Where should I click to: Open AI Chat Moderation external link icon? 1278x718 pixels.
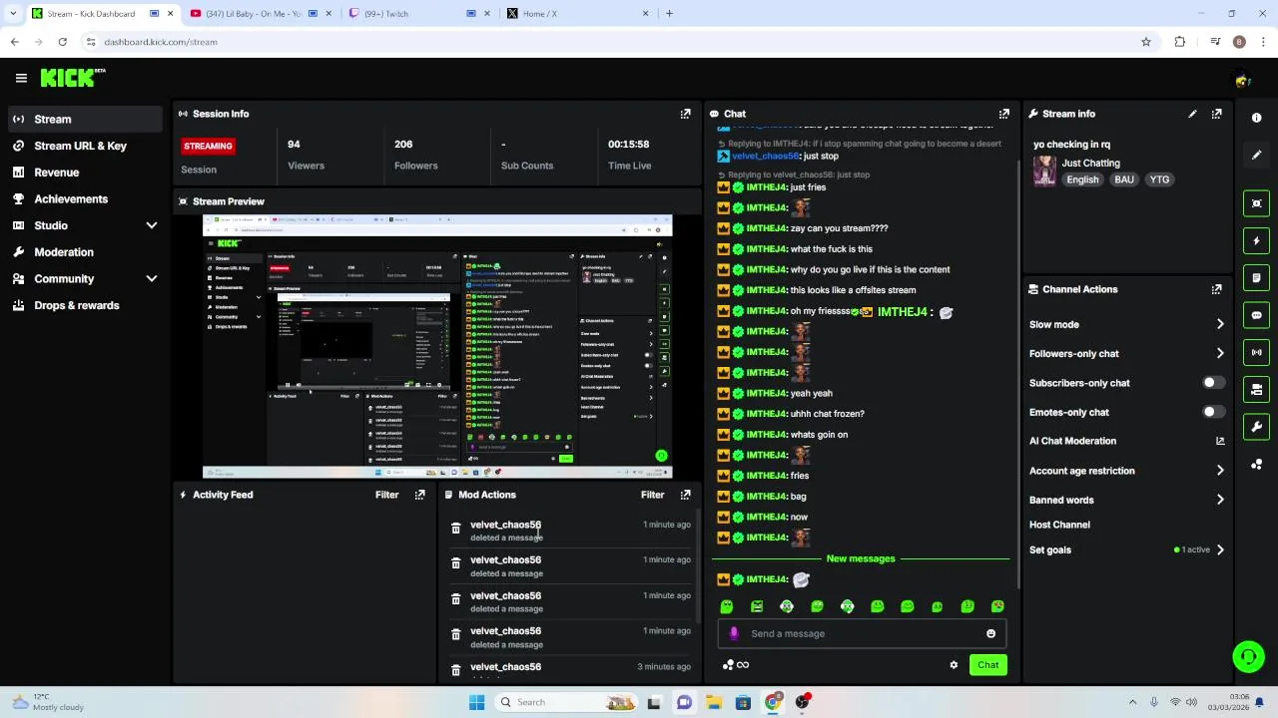tap(1219, 441)
